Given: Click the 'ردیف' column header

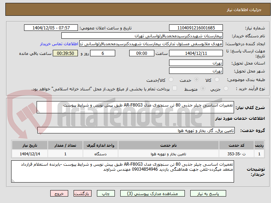Looking at the screenshot, I should [259, 145].
